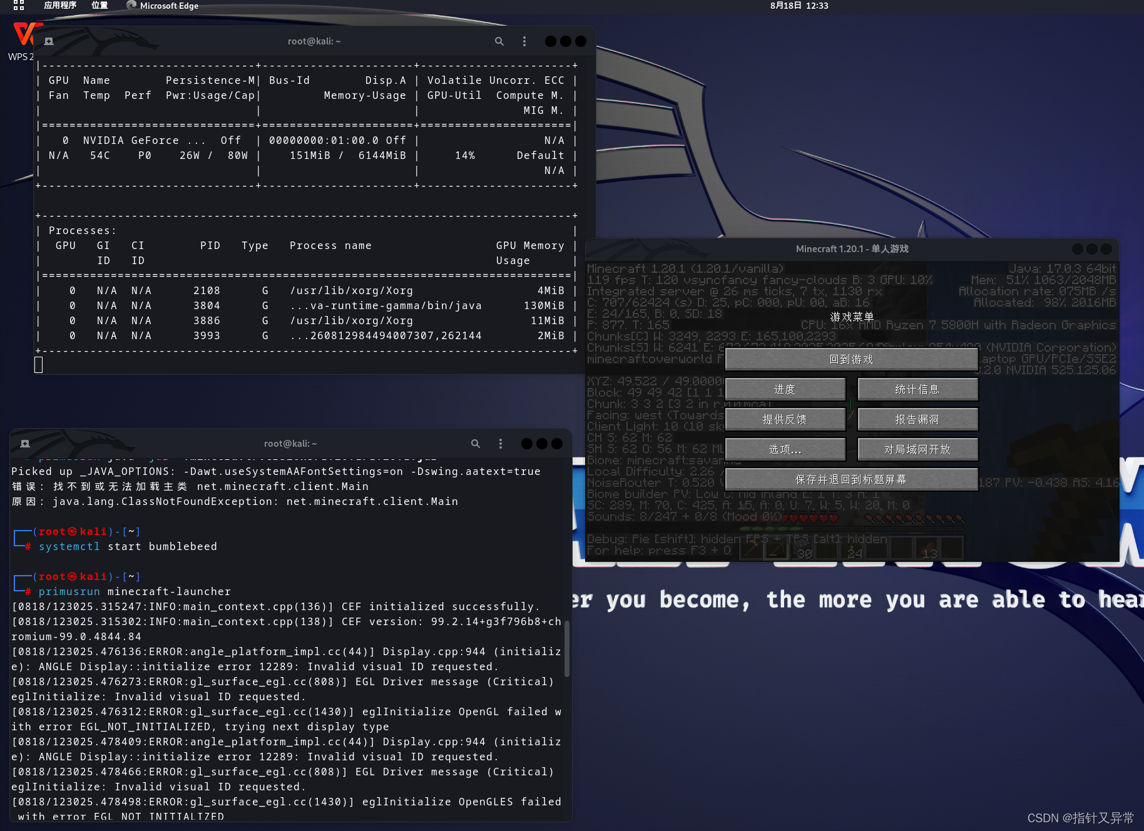Click PID 2108 /usr/lib/xorg/Xorg row
This screenshot has width=1144, height=831.
click(x=307, y=291)
